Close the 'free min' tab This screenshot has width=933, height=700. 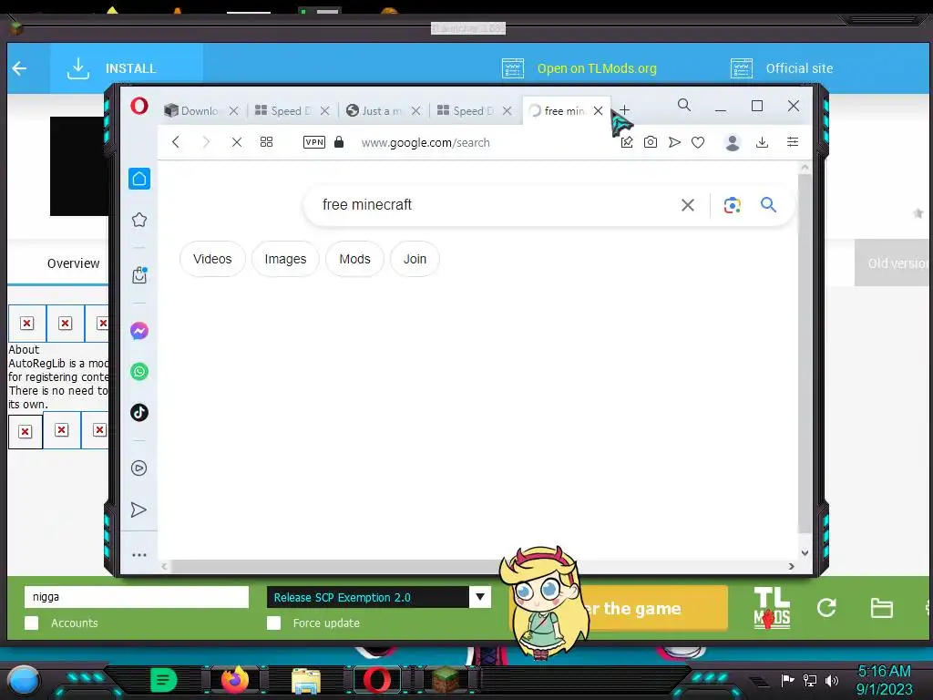click(598, 110)
